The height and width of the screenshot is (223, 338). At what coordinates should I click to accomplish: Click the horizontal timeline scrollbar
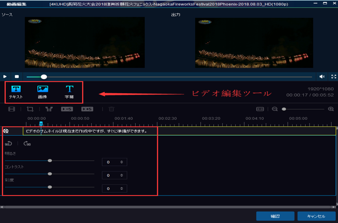click(168, 207)
